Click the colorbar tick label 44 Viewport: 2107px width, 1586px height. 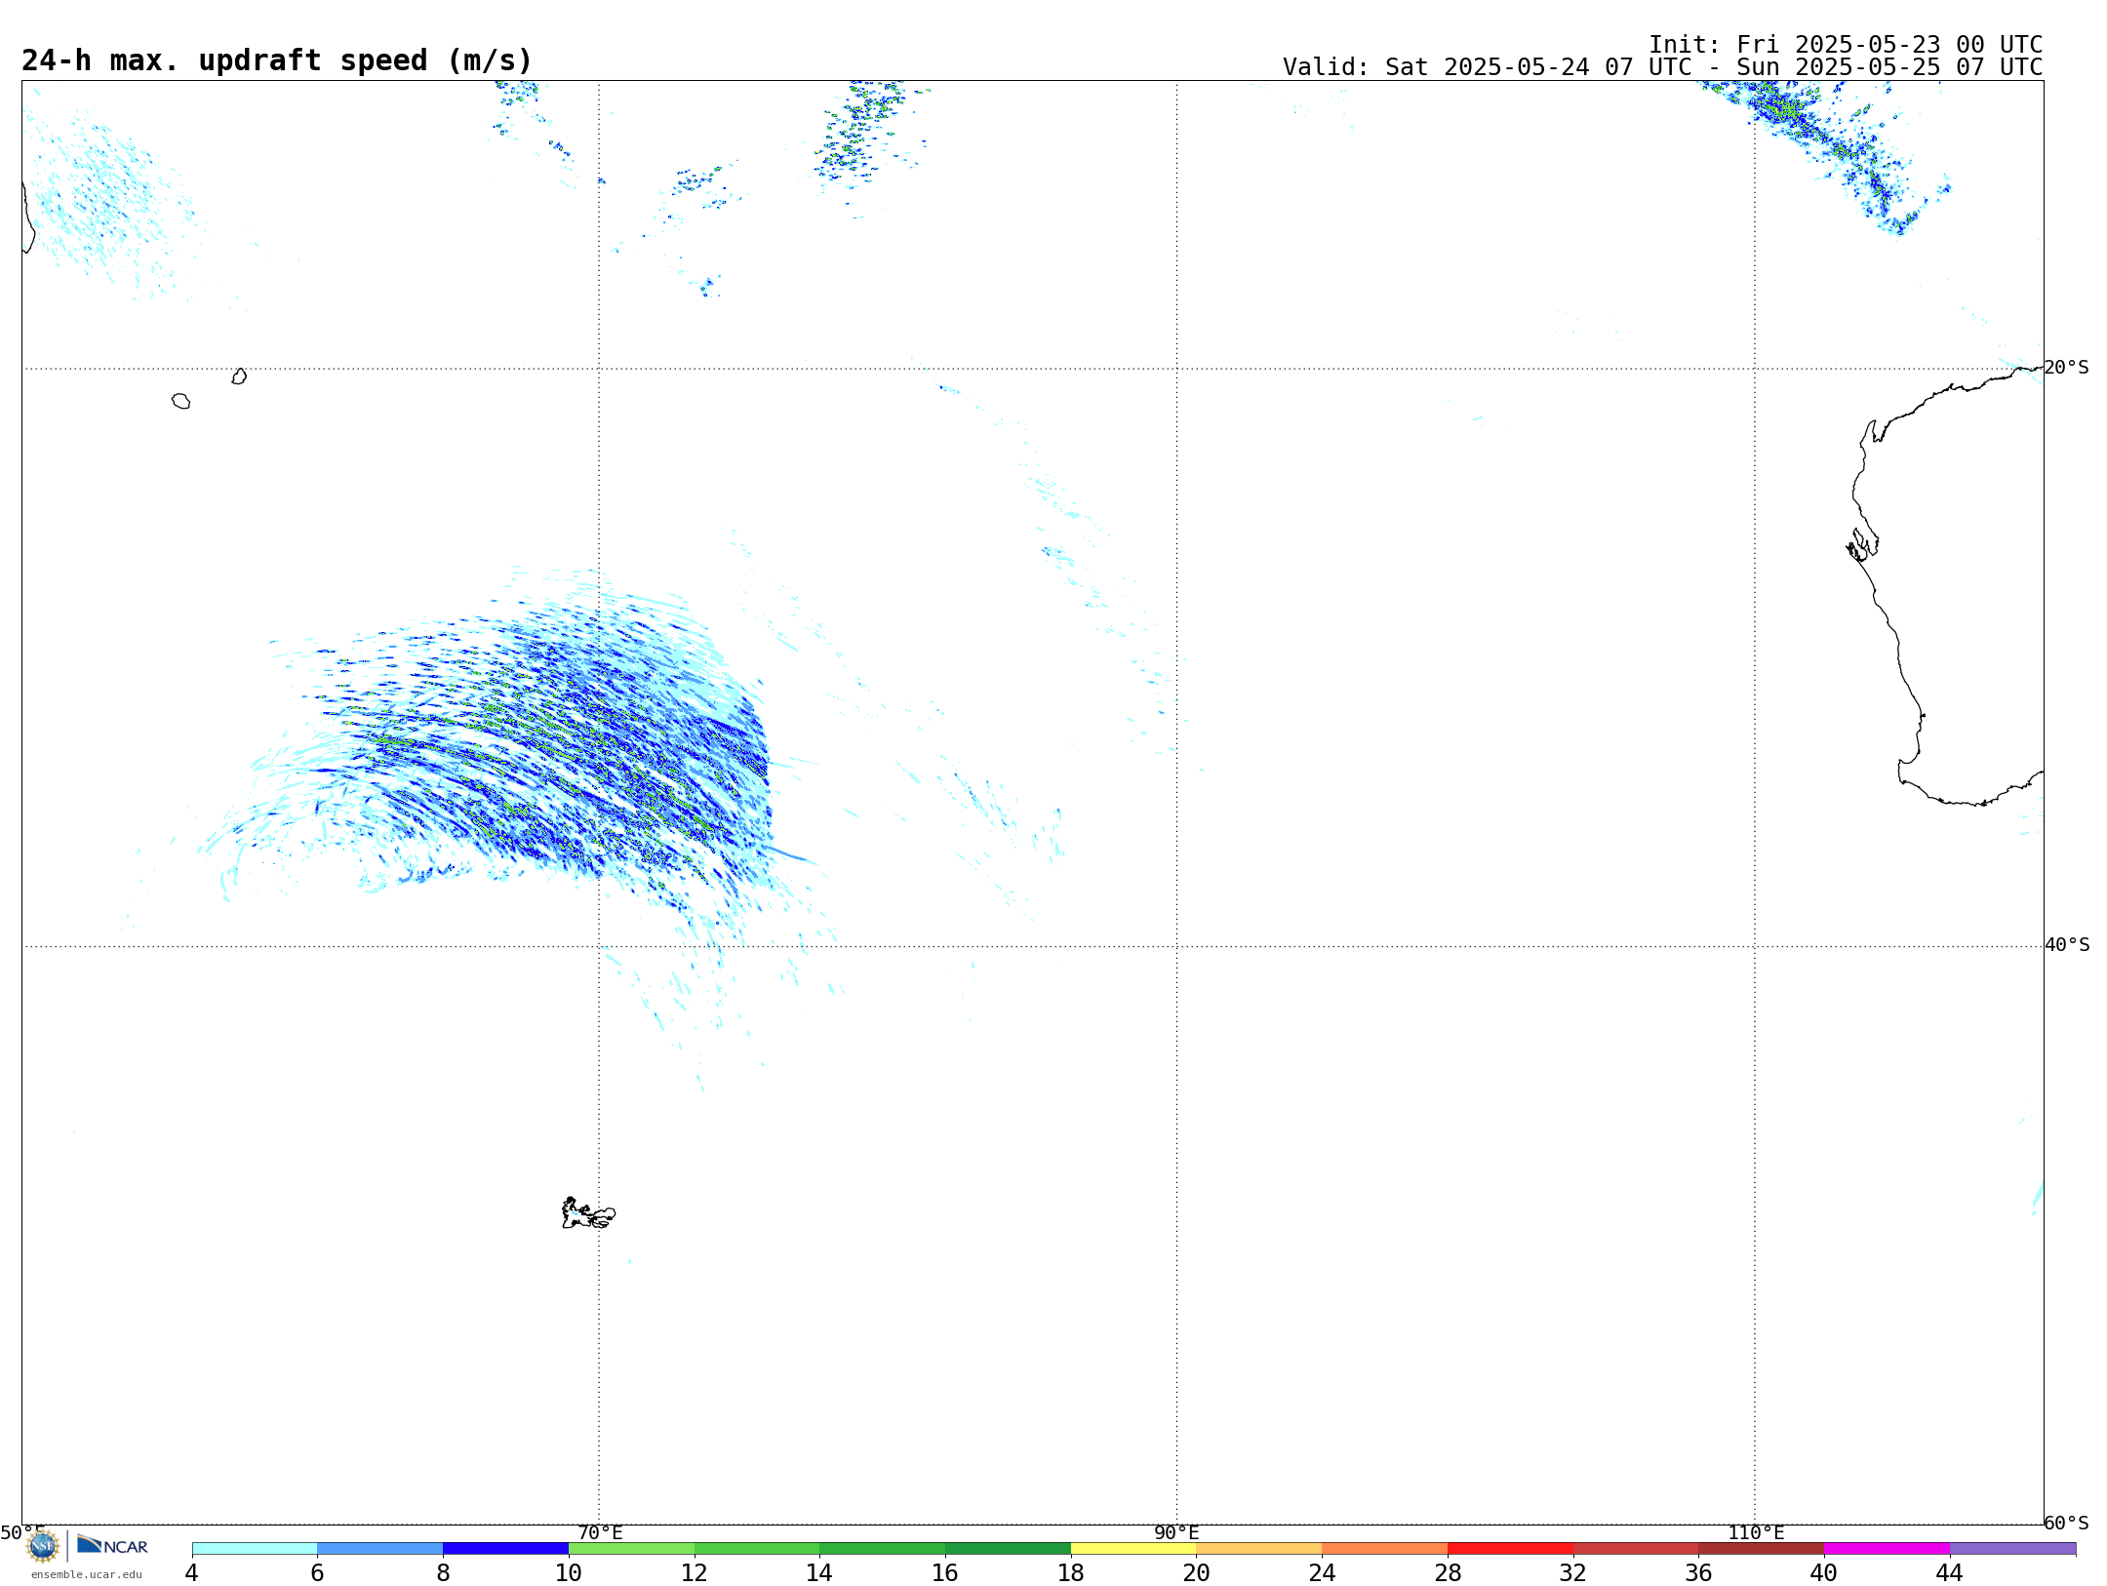tap(1949, 1572)
